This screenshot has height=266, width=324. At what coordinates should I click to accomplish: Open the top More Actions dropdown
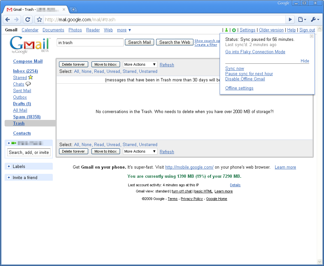click(140, 64)
